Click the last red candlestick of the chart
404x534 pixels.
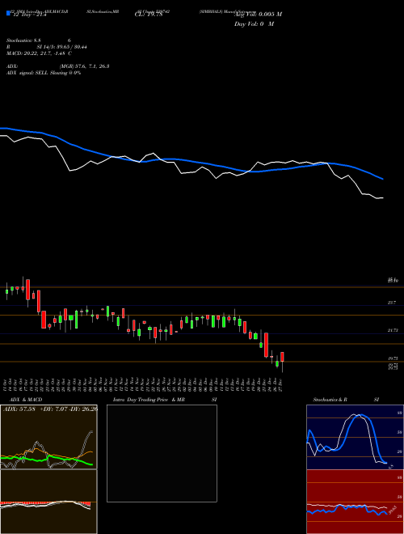pos(282,358)
